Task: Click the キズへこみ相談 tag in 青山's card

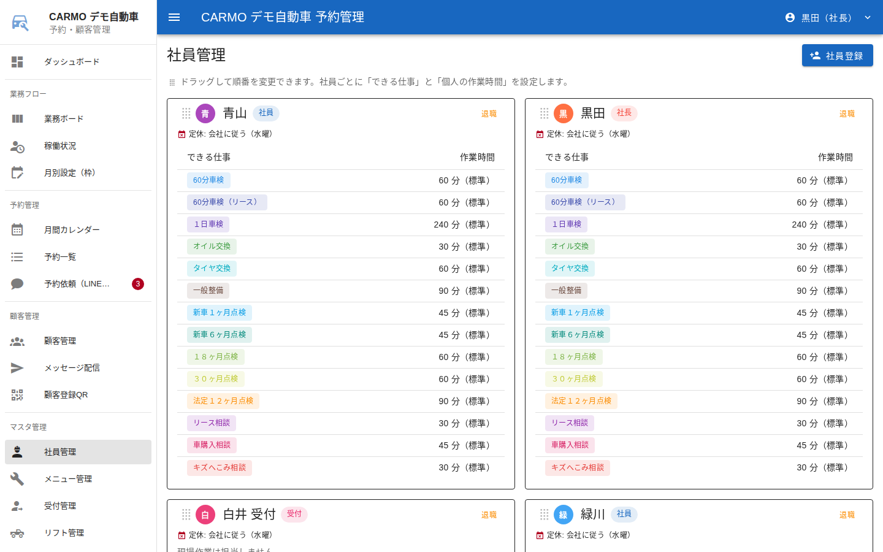Action: click(220, 467)
